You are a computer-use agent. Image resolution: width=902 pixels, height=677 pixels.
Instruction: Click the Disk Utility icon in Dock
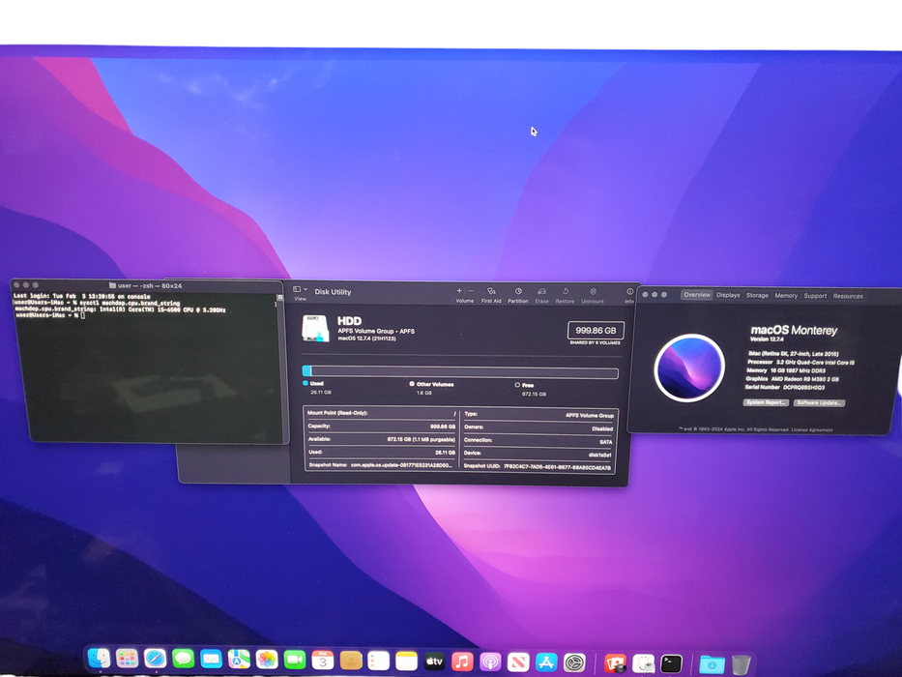(643, 663)
